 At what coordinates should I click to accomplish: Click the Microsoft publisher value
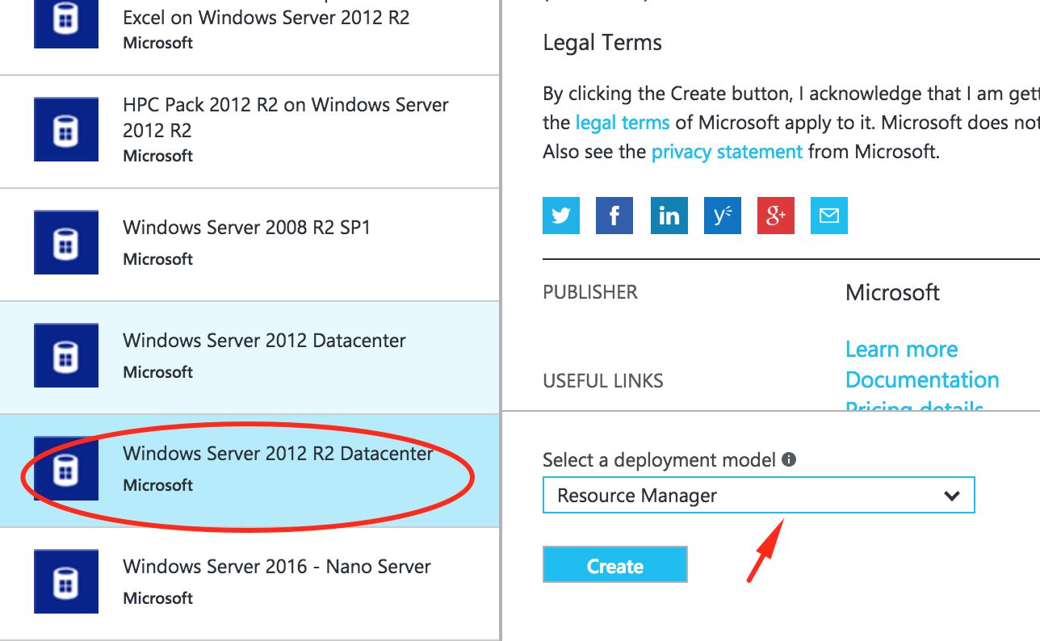tap(892, 292)
